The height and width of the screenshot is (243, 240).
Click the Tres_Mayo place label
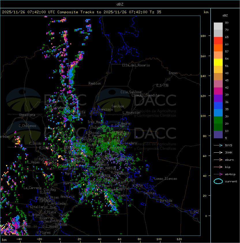[95, 122]
